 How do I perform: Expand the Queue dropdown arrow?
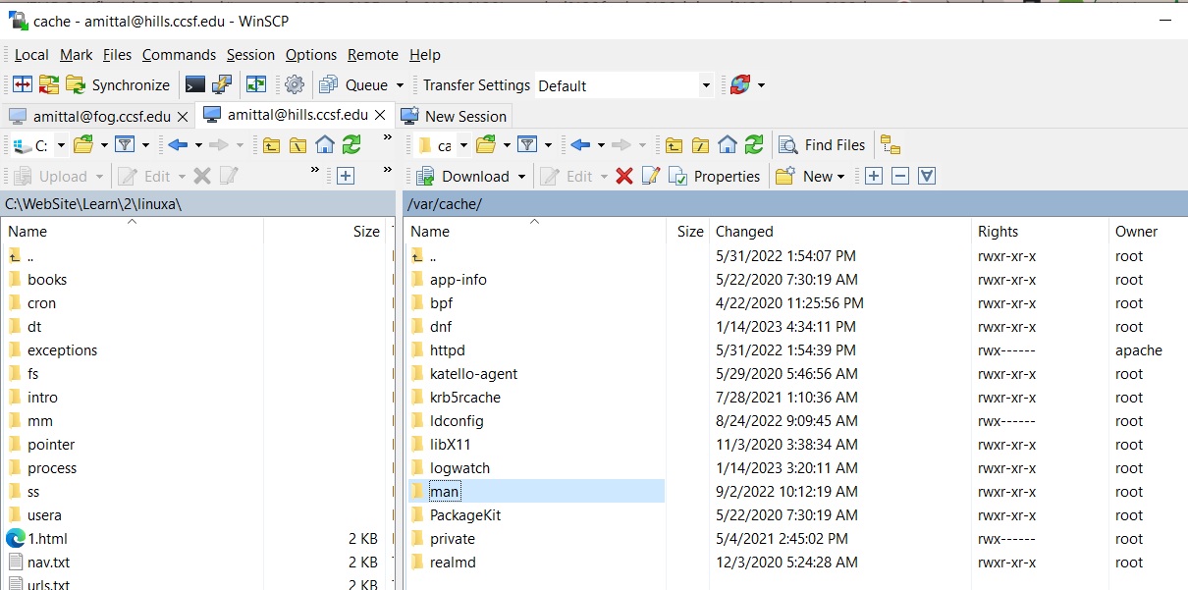pyautogui.click(x=400, y=85)
